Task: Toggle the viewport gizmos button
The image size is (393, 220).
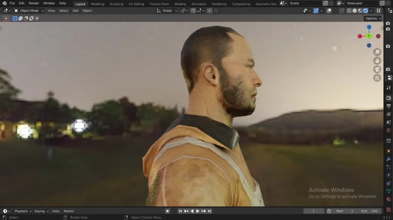Action: click(x=316, y=10)
